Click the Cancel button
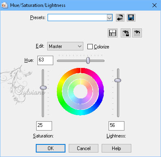This screenshot has height=157, width=161. pos(83,148)
